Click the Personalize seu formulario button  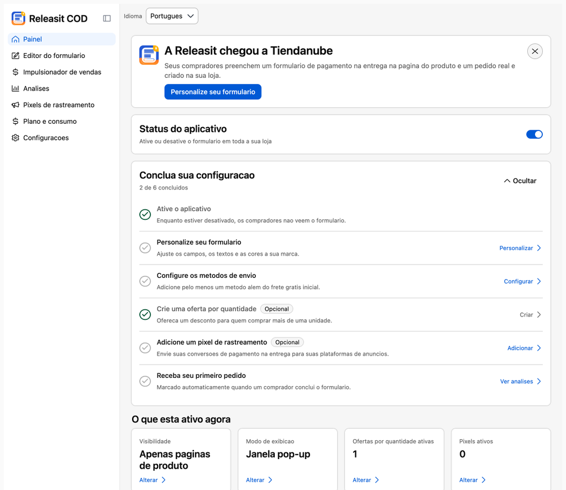[x=213, y=92]
